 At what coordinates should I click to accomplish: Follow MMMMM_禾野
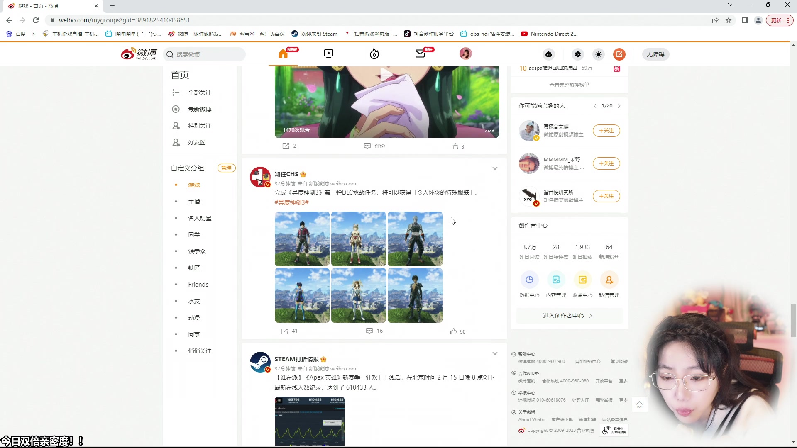click(x=606, y=163)
